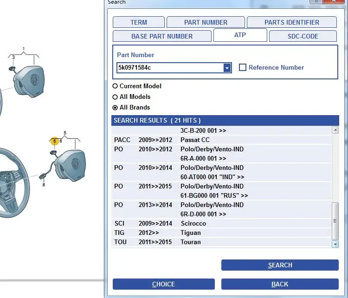Click position number 5 in the diagram
Screen dimensions: 348x298
click(65, 133)
